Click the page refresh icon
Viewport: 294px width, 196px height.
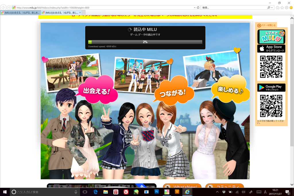tap(198, 7)
